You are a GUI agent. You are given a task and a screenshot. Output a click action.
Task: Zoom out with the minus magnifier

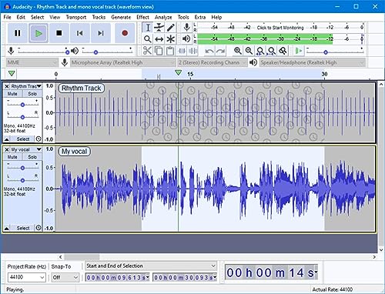pyautogui.click(x=249, y=51)
